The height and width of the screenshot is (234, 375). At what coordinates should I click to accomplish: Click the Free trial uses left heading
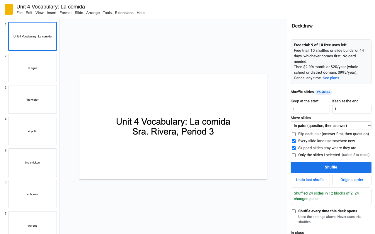(x=320, y=45)
